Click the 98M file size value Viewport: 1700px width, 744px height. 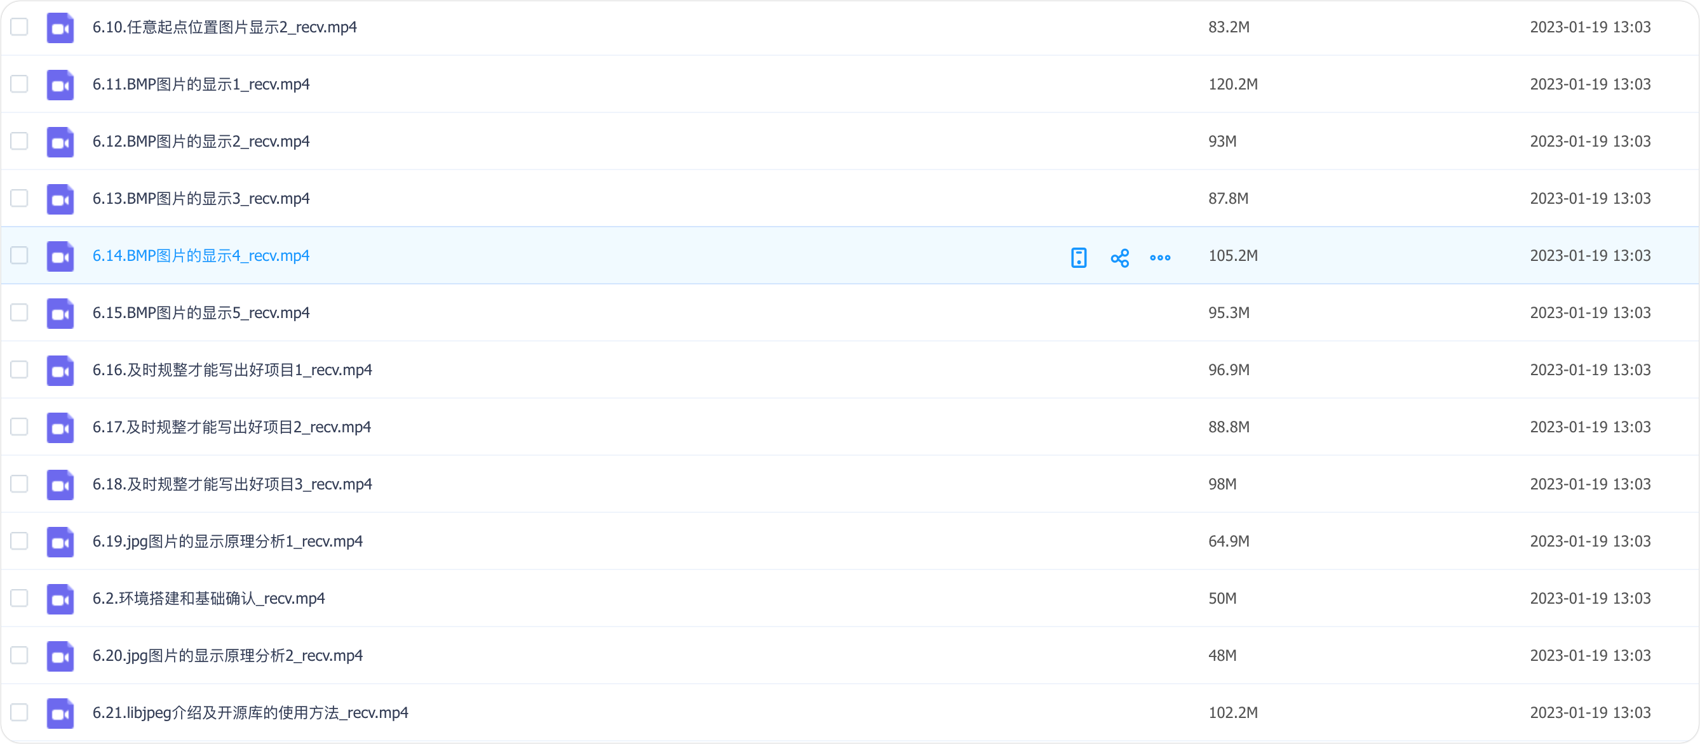1222,484
